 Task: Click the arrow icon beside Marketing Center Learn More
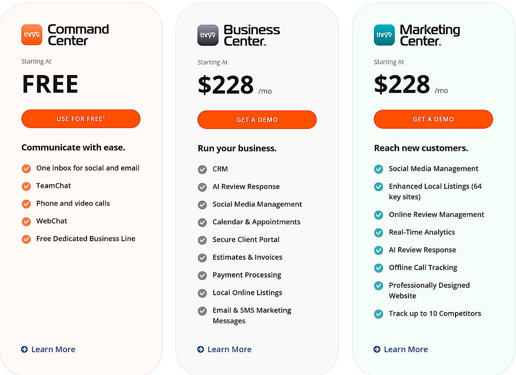point(377,349)
